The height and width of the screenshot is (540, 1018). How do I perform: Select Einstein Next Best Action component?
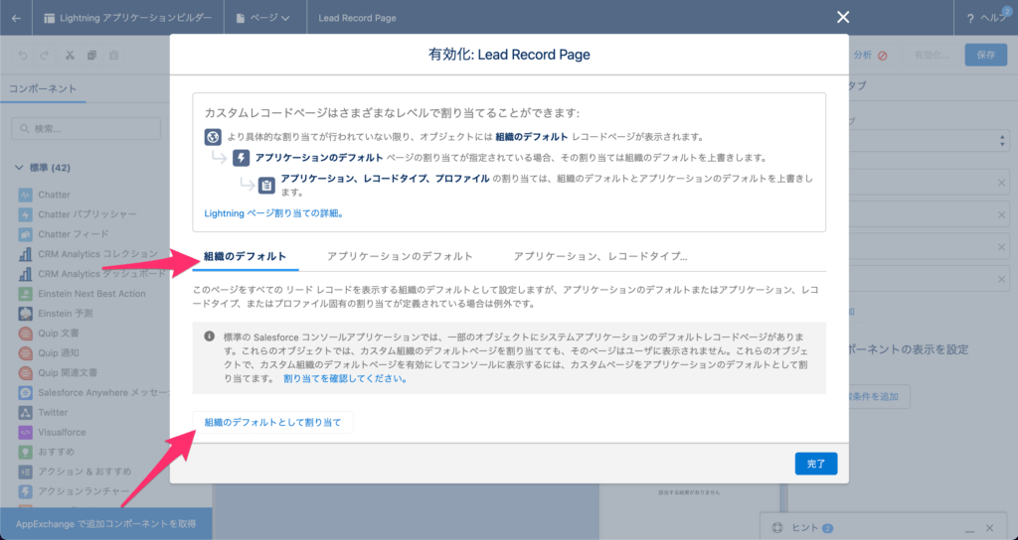(x=82, y=294)
